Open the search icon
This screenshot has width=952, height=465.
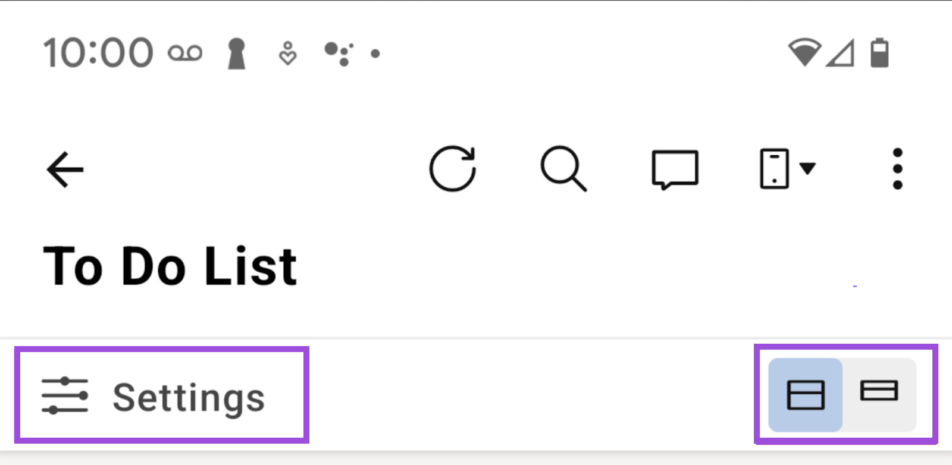[564, 169]
